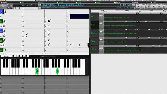The image size is (167, 94).
Task: Click the song settings icon near lock
Action: 134,5
